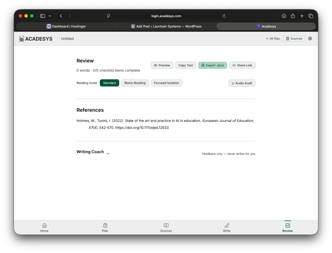
Task: Open the settings gear icon
Action: (310, 38)
